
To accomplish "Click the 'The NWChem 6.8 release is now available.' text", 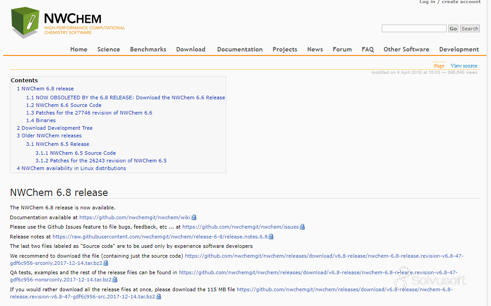I will click(x=63, y=208).
